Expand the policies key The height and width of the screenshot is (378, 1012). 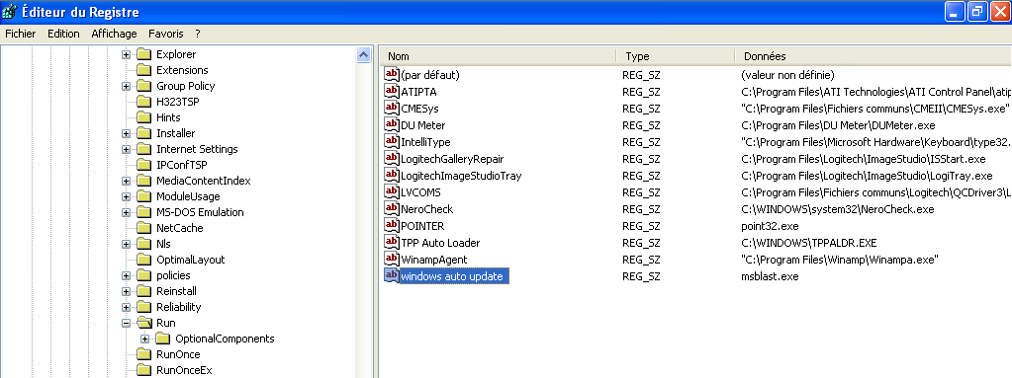pos(126,275)
